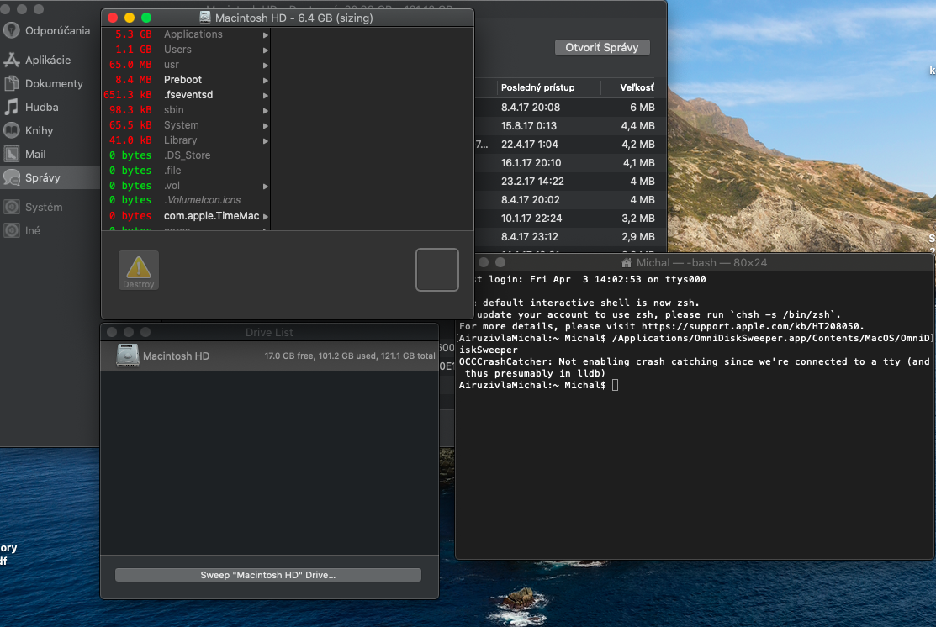Viewport: 936px width, 627px height.
Task: Select the .file entry in OmniDiskSweeper
Action: [186, 171]
